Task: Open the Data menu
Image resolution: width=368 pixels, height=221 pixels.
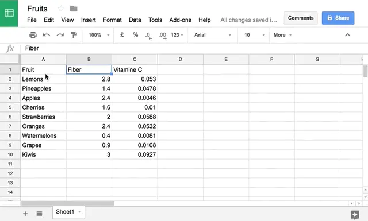Action: point(135,20)
